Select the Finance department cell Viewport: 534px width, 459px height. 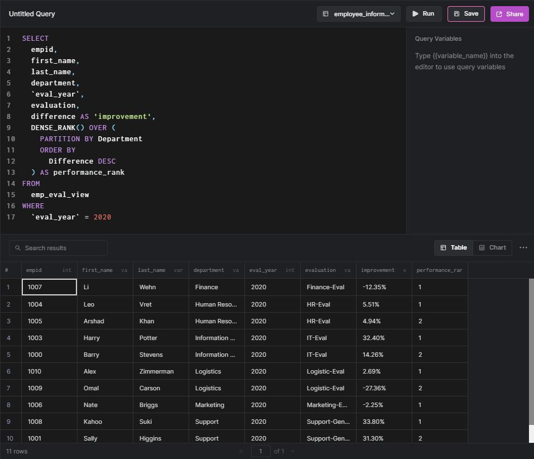point(217,287)
